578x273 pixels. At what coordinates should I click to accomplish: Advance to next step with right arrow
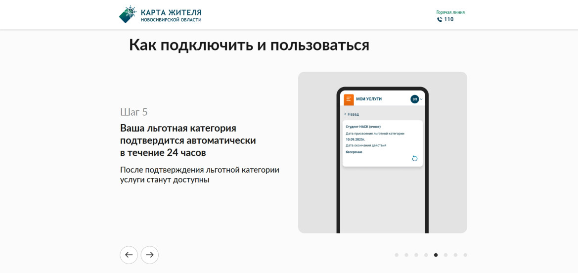(x=150, y=255)
